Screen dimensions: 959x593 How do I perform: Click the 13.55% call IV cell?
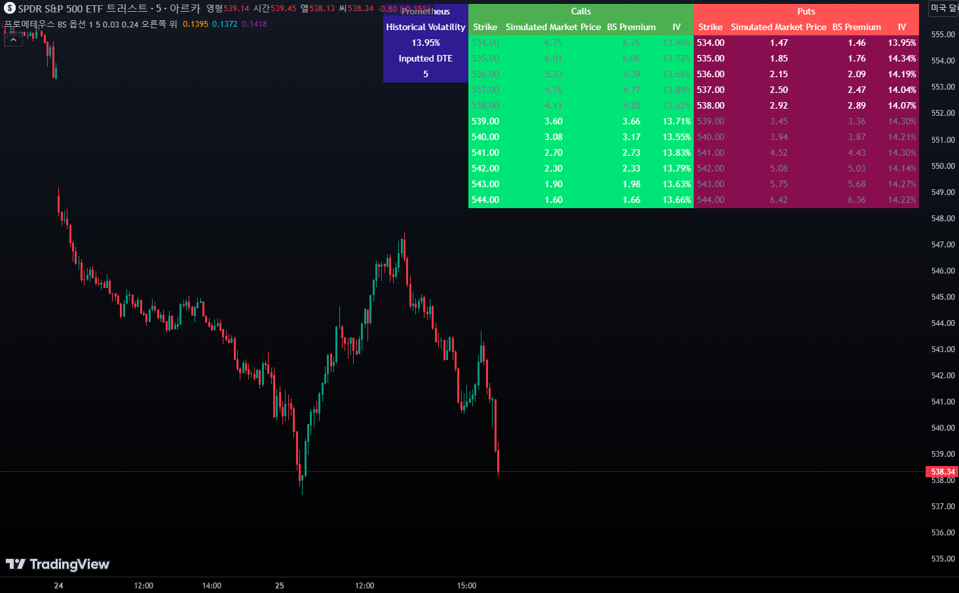677,137
